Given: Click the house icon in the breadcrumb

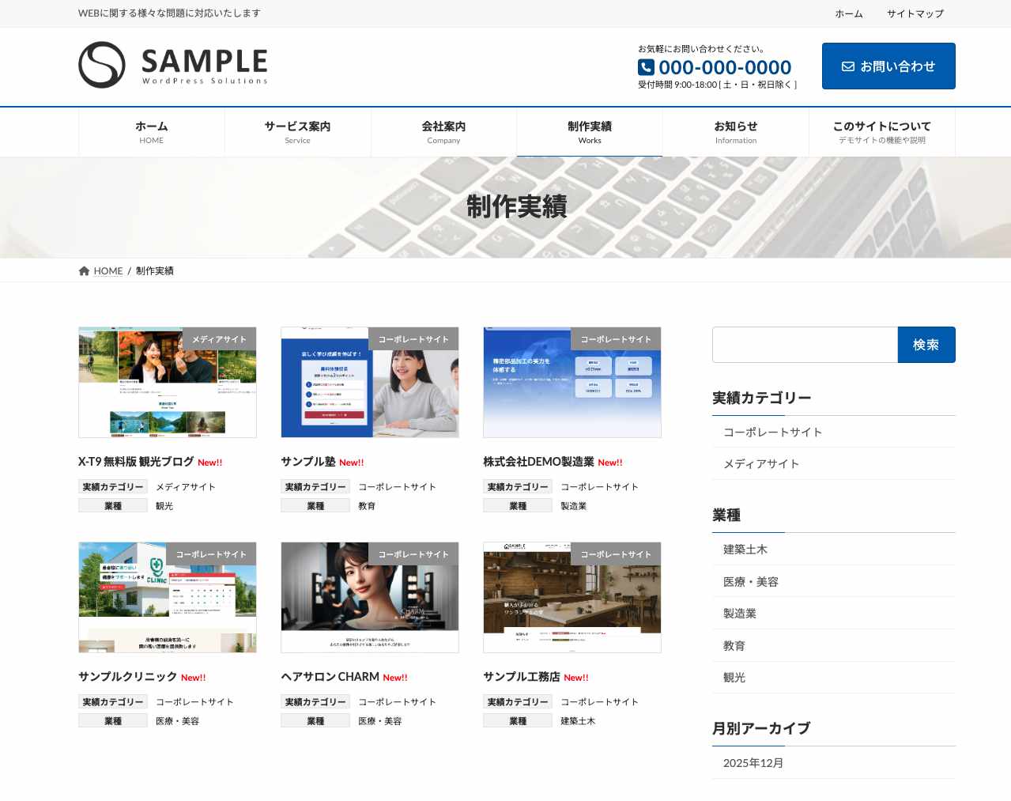Looking at the screenshot, I should pos(84,270).
